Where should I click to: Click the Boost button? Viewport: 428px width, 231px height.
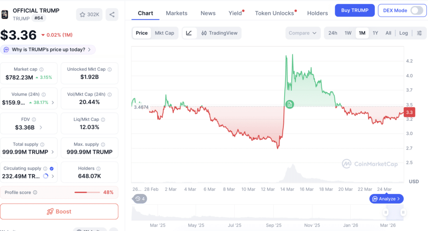[59, 211]
